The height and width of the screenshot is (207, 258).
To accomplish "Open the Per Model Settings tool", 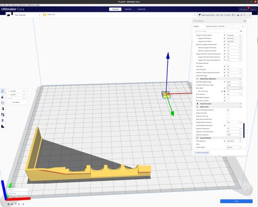I will pyautogui.click(x=3, y=115).
